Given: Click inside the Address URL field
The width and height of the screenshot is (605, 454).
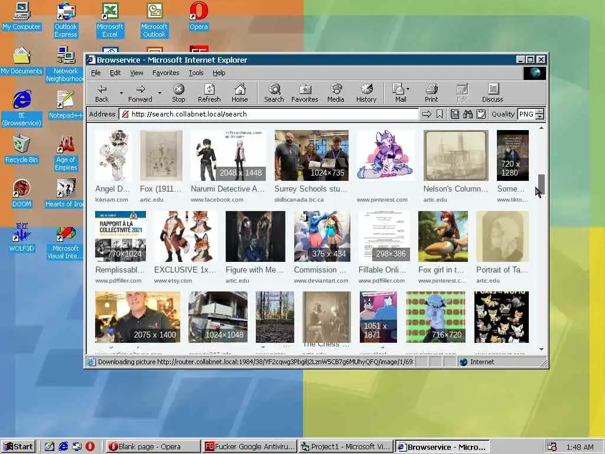Looking at the screenshot, I should pos(270,114).
